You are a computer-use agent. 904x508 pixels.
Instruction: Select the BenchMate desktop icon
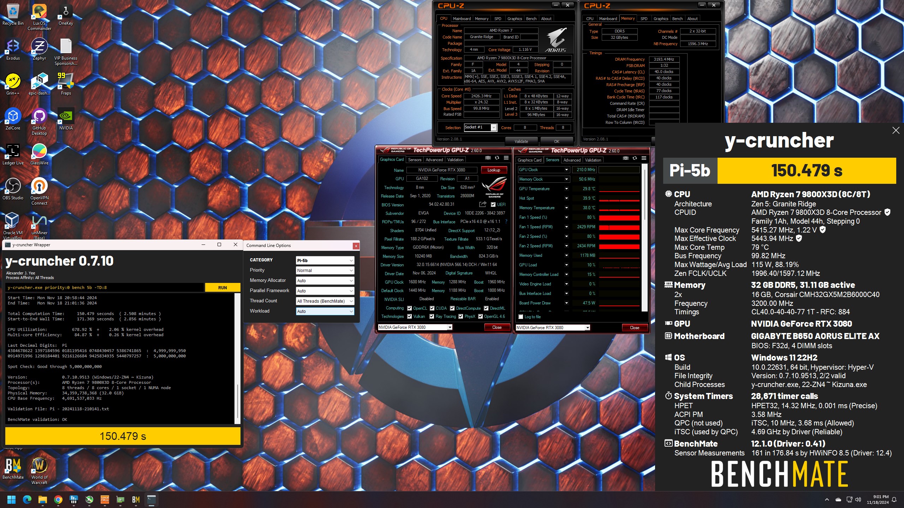[x=13, y=468]
